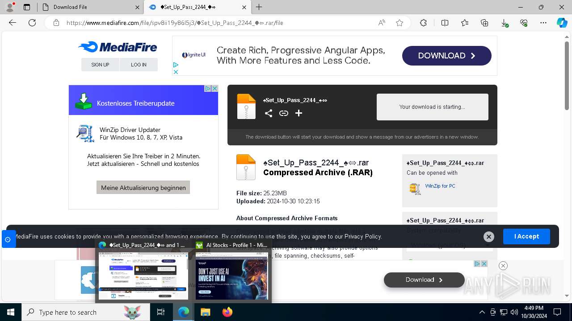Click the plus icon to save file
The height and width of the screenshot is (321, 572).
coord(299,113)
